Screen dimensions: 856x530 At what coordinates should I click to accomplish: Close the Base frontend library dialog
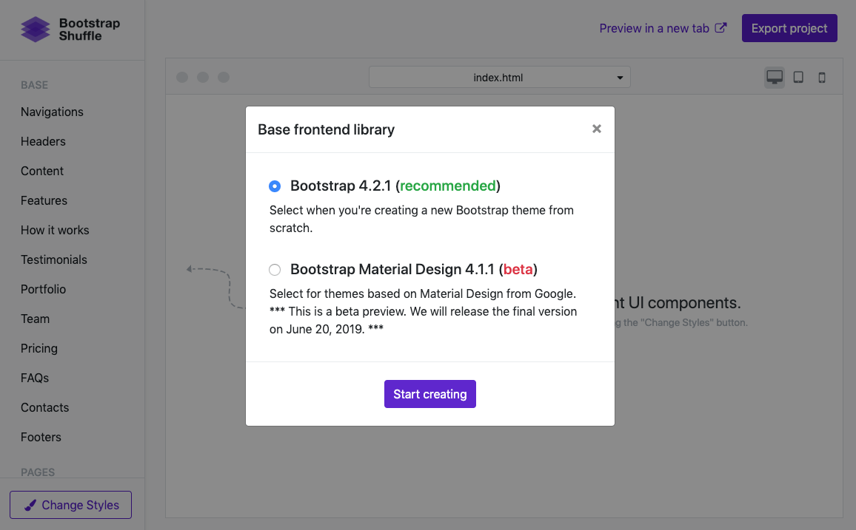pyautogui.click(x=597, y=129)
